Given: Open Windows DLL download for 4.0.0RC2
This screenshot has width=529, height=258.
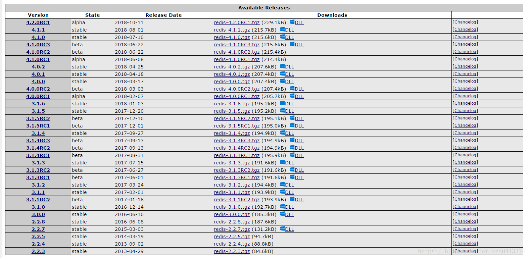Looking at the screenshot, I should point(297,89).
